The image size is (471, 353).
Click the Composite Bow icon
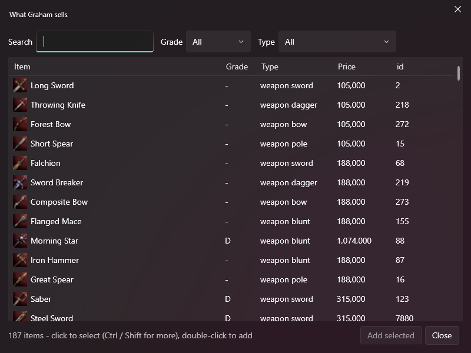(20, 202)
